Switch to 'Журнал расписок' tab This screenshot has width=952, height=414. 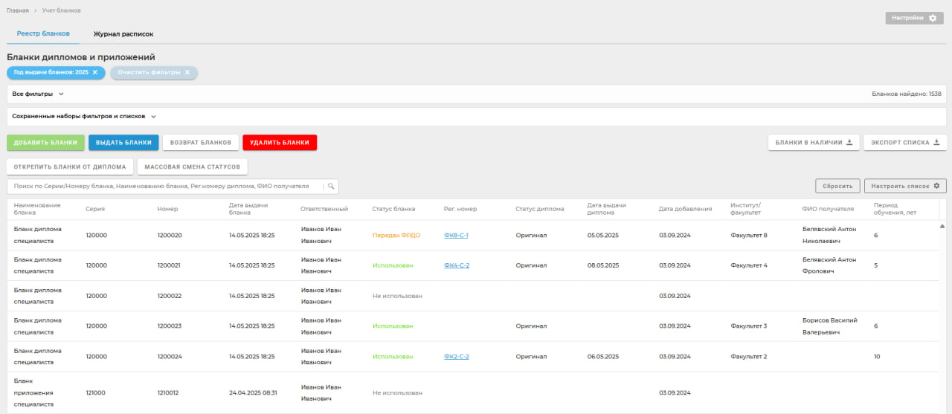pyautogui.click(x=123, y=34)
